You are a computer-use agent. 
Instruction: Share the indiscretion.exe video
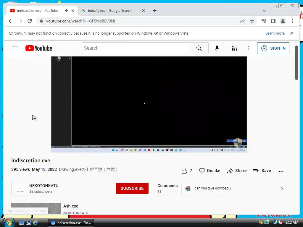coord(237,171)
